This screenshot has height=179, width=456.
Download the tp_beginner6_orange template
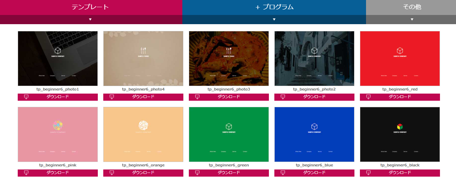(143, 173)
